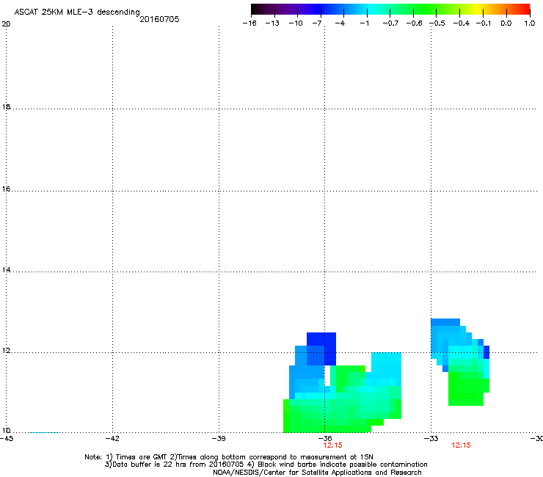The height and width of the screenshot is (477, 543).
Task: Click the black-purple end of the colorbar
Action: [x=256, y=9]
